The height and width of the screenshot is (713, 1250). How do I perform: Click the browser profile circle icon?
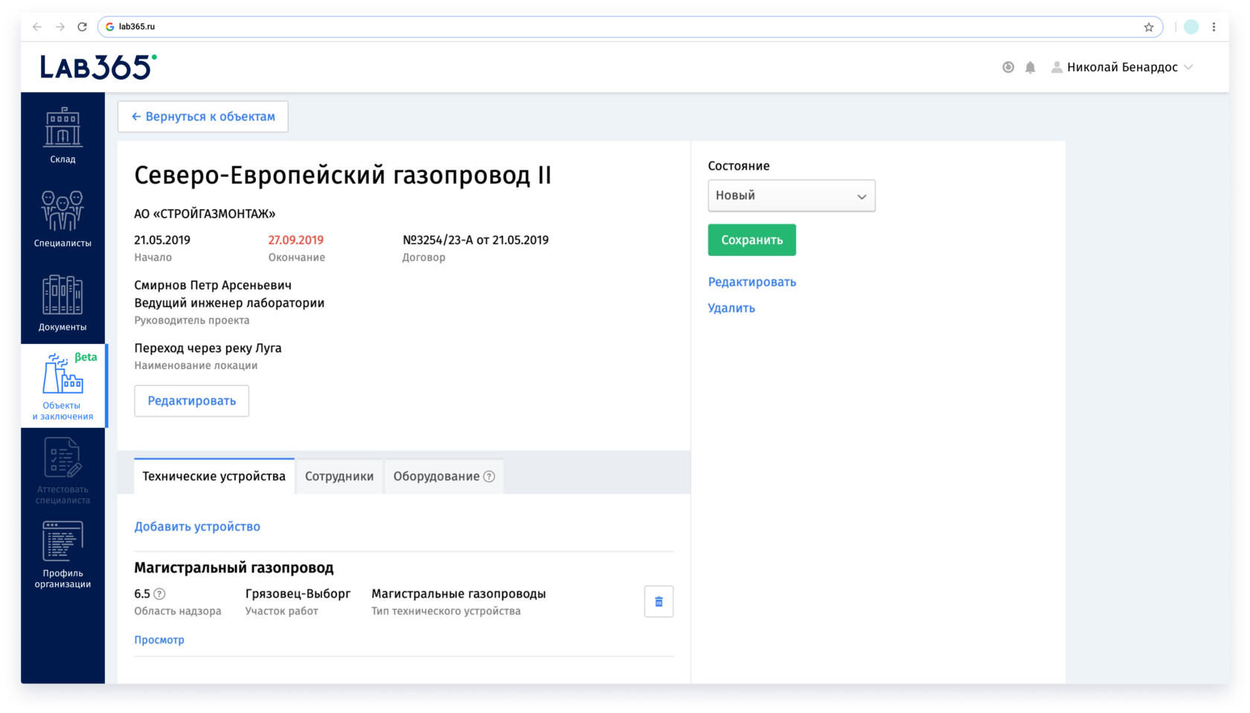1191,27
